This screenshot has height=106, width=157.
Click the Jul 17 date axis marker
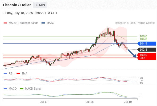[44, 102]
